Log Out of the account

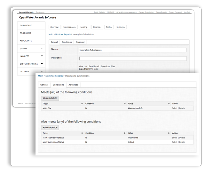point(187,12)
